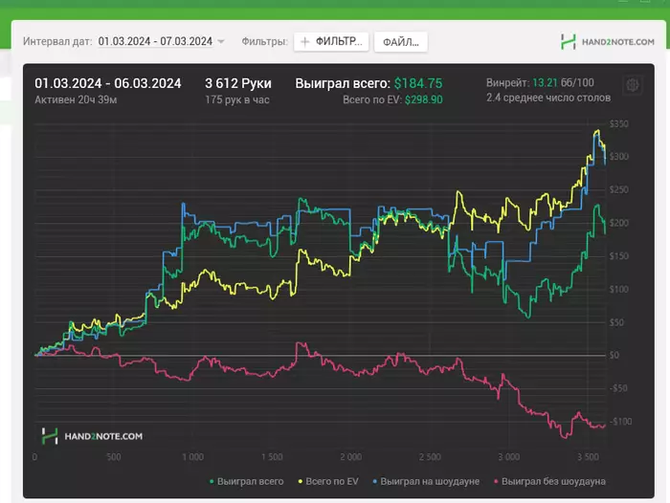Click the 3 612 Руки hands count
Image resolution: width=670 pixels, height=503 pixels.
coord(238,83)
